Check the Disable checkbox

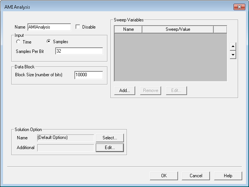click(x=78, y=27)
